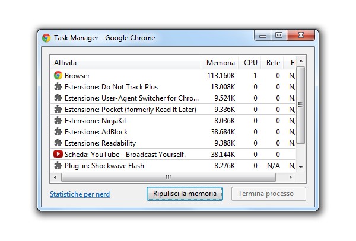The width and height of the screenshot is (356, 241).
Task: Sort by the Attività column header
Action: click(126, 63)
